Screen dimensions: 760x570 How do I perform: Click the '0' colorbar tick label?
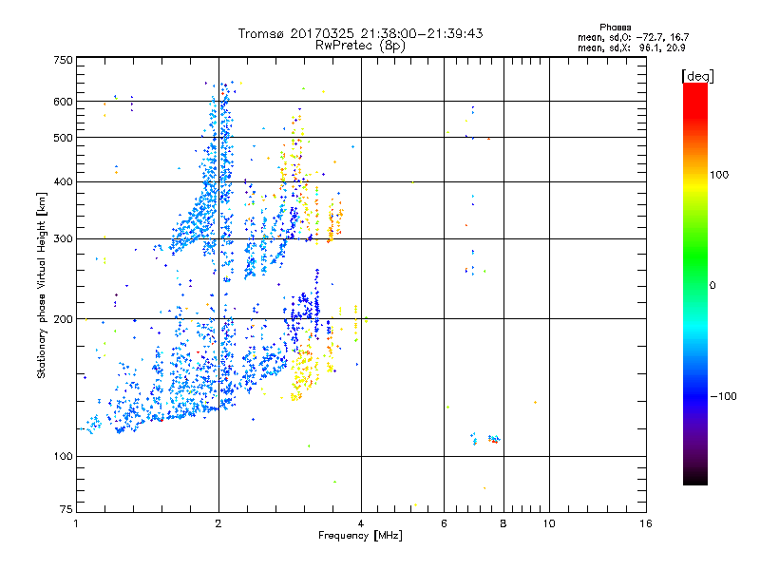click(x=712, y=285)
